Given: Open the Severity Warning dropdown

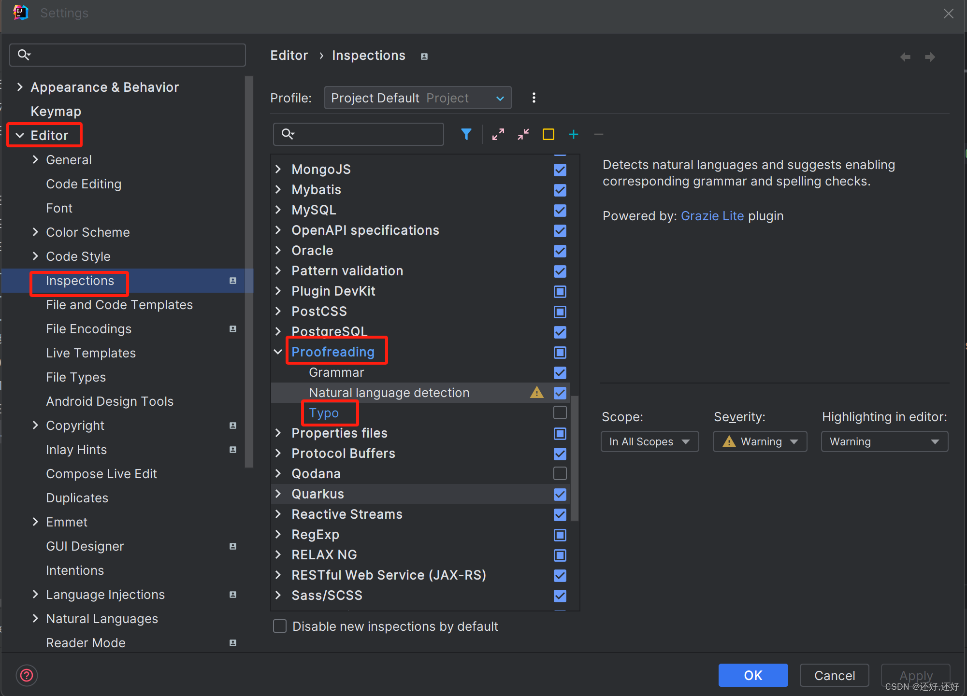Looking at the screenshot, I should [x=760, y=441].
